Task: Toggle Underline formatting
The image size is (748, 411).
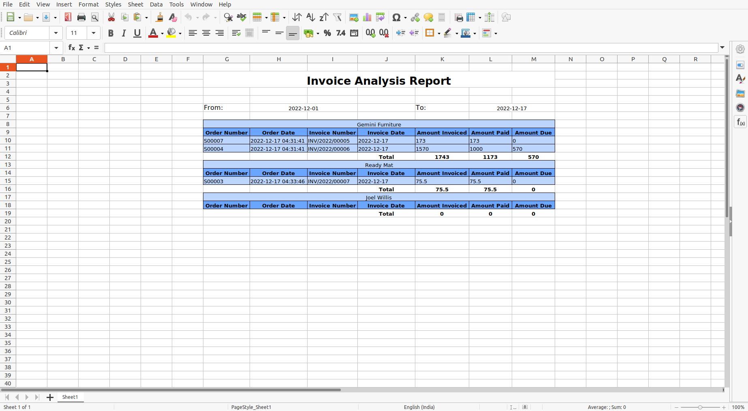Action: (137, 33)
